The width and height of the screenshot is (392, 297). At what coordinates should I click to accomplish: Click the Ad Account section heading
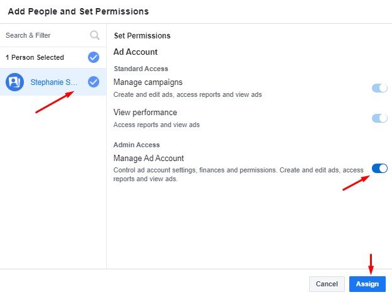tap(135, 52)
